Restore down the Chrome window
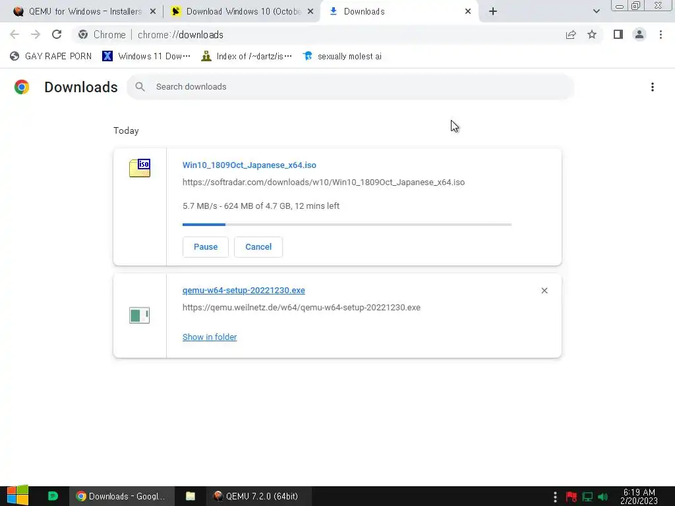This screenshot has width=675, height=506. point(636,5)
